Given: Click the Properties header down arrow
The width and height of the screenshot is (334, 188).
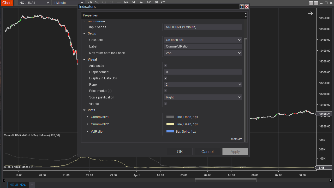Looking at the screenshot, I should (x=245, y=17).
